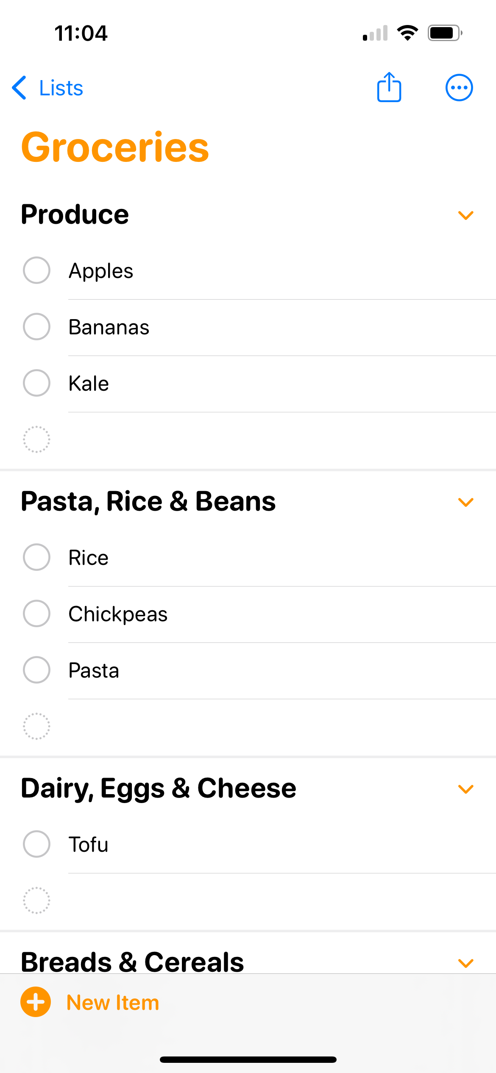Tap the empty dotted circle under Pasta
Viewport: 496px width, 1073px height.
tap(36, 726)
